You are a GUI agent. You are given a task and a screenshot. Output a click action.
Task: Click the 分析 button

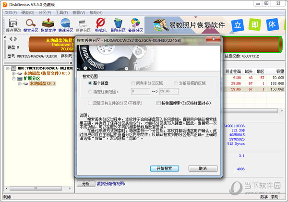click(86, 184)
